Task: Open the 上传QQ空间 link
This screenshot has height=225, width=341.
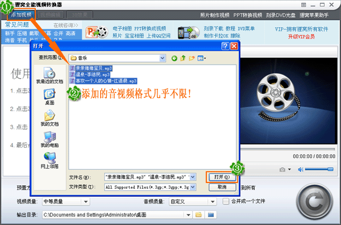Action: [x=159, y=36]
